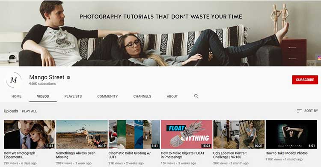321x167 pixels.
Task: Play the elopement couple thumbnail 11:14
Action: pos(30,134)
